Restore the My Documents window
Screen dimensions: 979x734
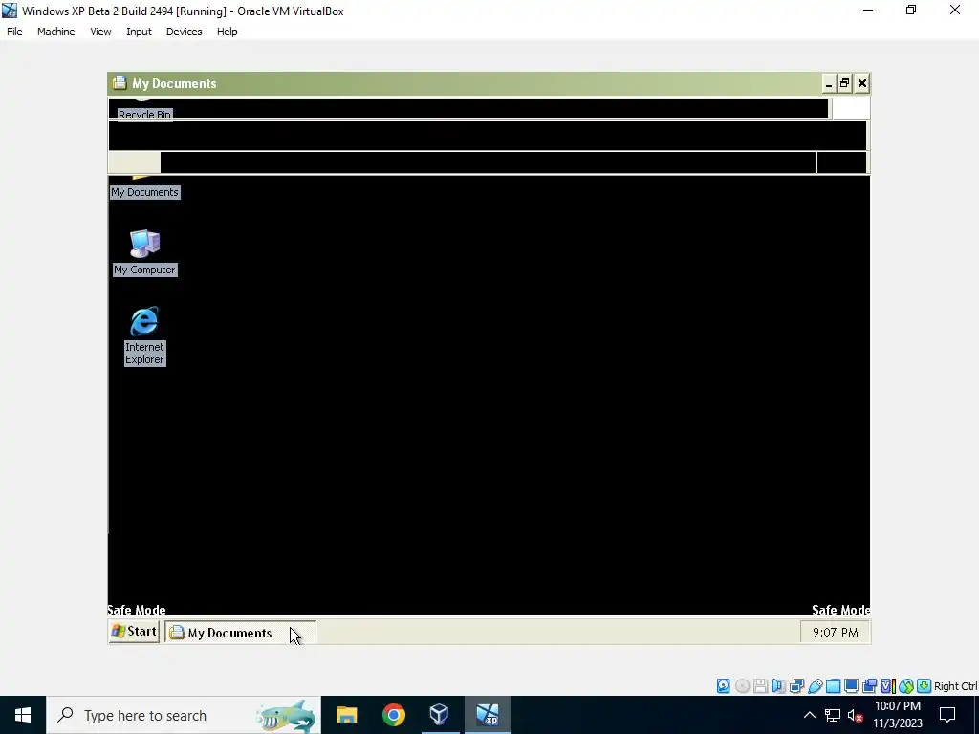click(845, 83)
